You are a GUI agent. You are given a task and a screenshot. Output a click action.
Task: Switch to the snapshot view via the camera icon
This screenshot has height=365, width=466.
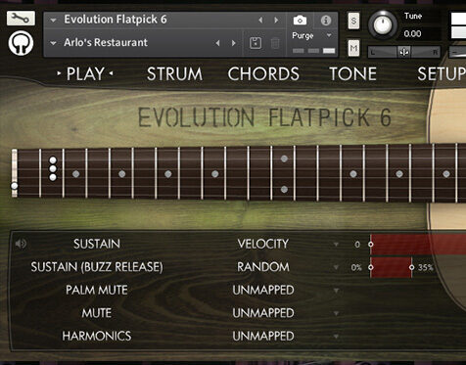[300, 21]
